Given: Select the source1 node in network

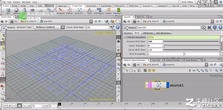Looking at the screenshot, I should coord(157,85).
